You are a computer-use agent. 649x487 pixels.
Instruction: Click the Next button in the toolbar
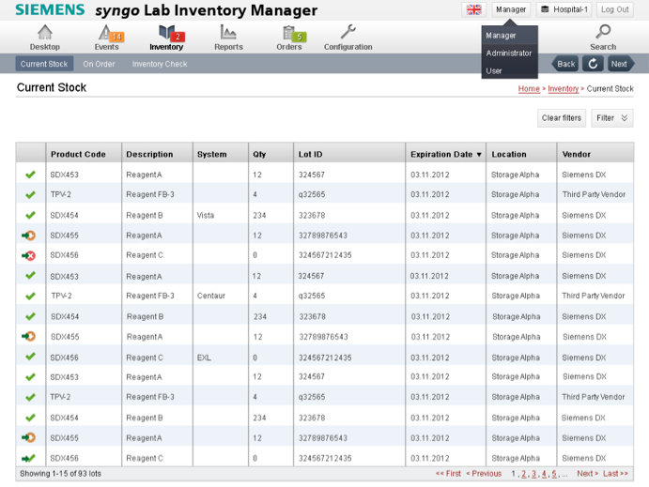coord(620,64)
